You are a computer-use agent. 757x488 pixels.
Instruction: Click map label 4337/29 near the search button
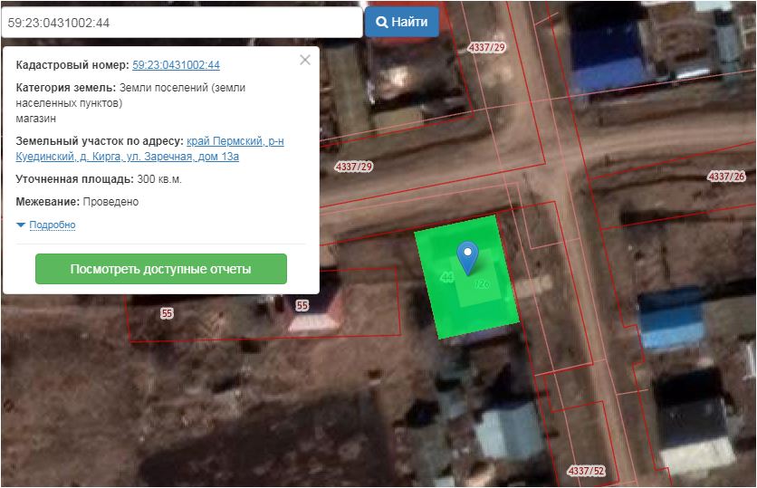(486, 47)
